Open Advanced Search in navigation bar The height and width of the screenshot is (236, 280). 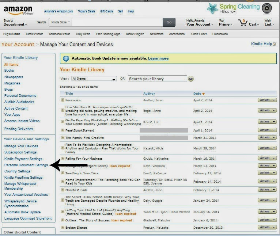point(60,34)
